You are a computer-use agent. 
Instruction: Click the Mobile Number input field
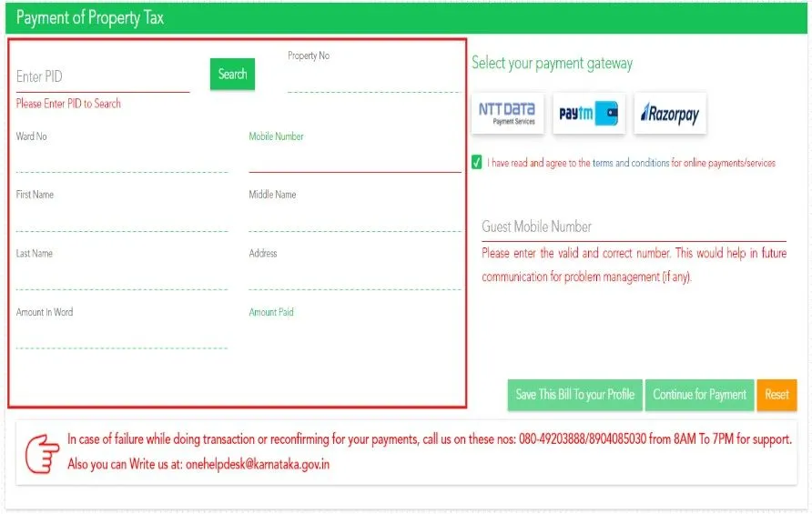(x=354, y=159)
